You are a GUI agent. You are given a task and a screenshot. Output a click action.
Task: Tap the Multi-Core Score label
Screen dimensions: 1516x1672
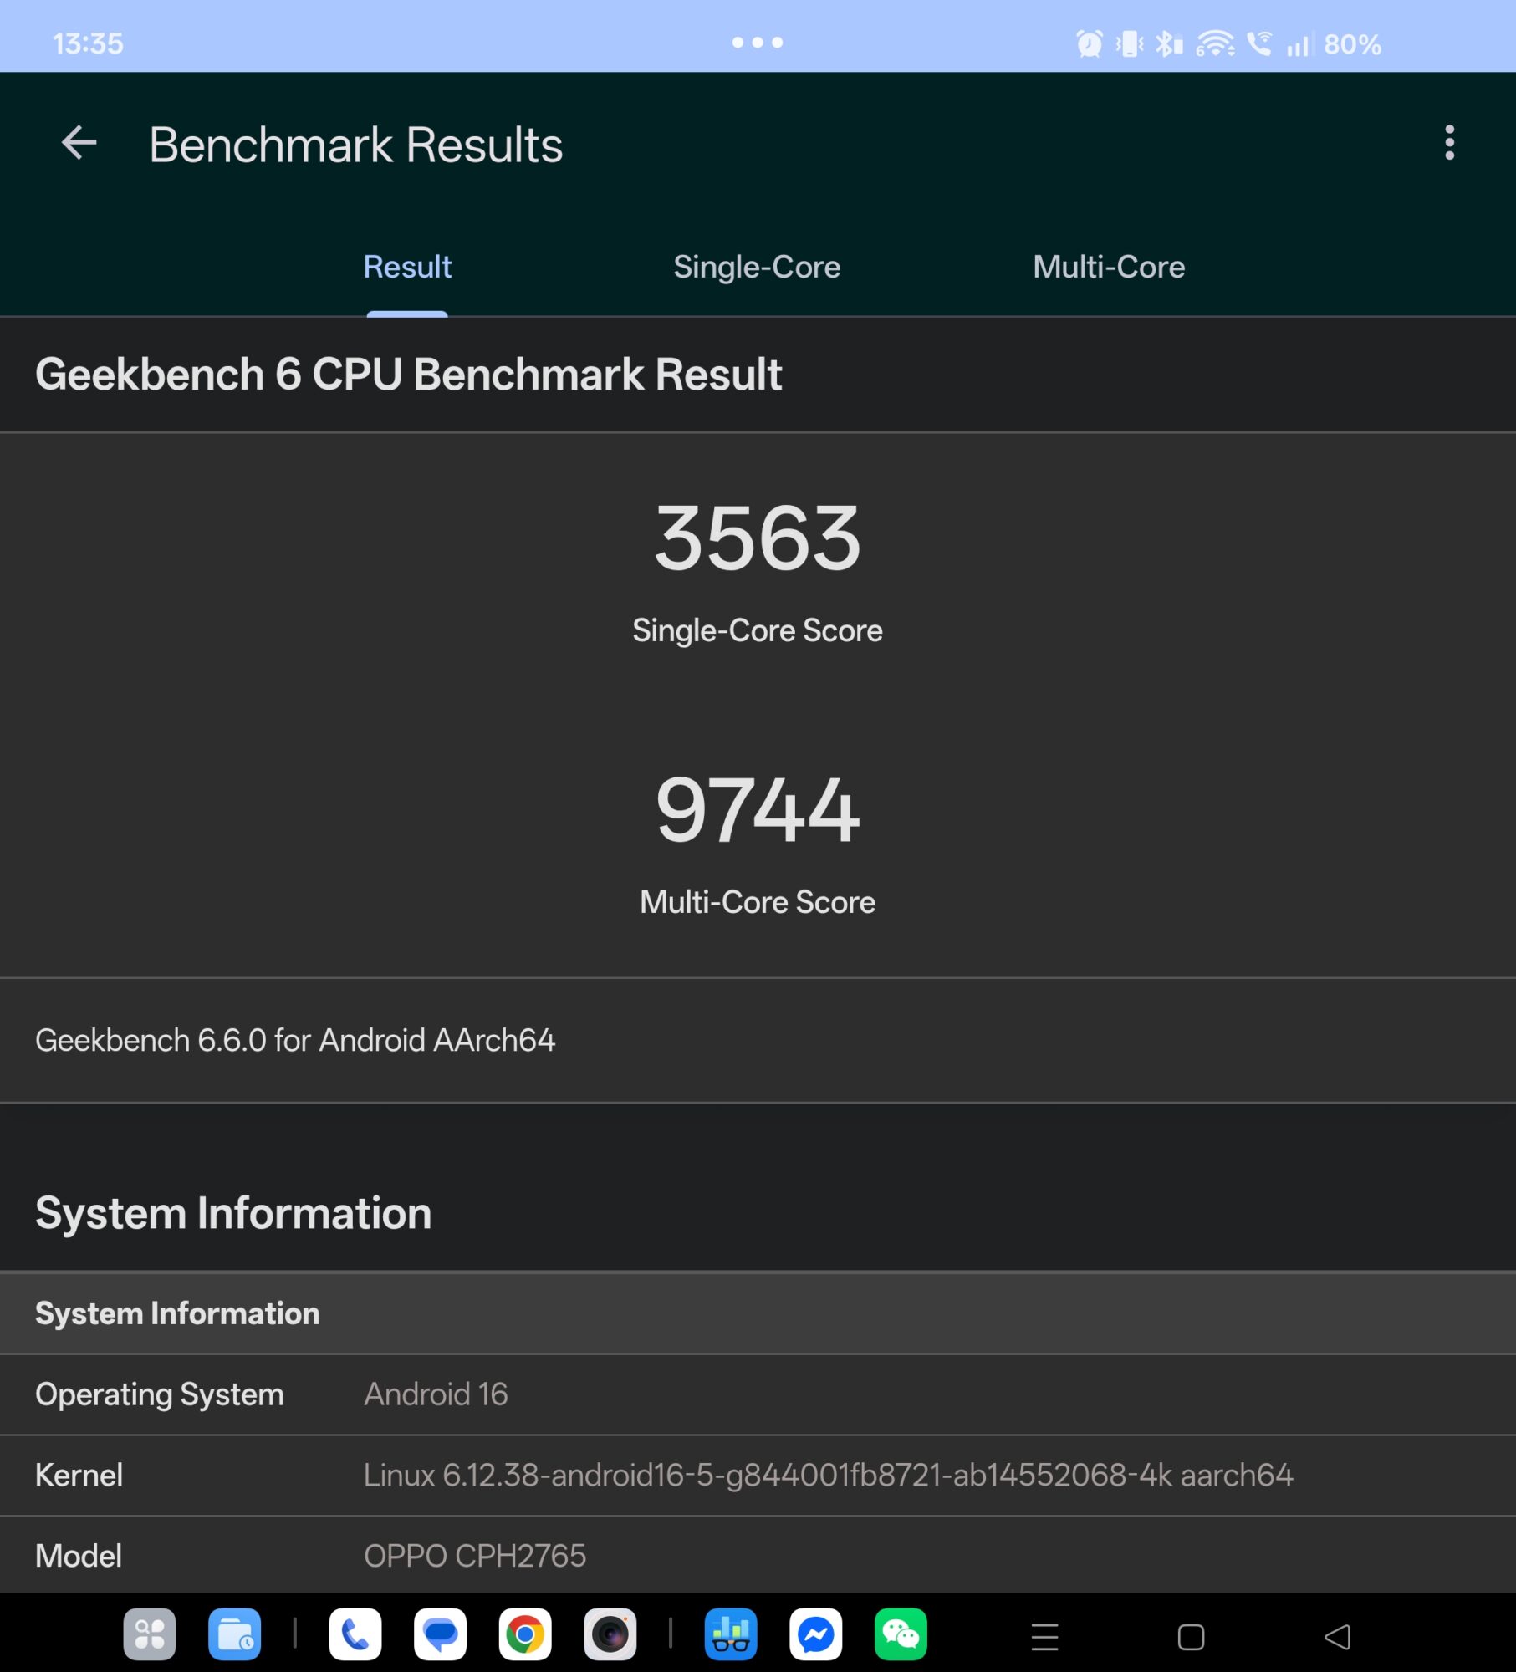click(757, 902)
